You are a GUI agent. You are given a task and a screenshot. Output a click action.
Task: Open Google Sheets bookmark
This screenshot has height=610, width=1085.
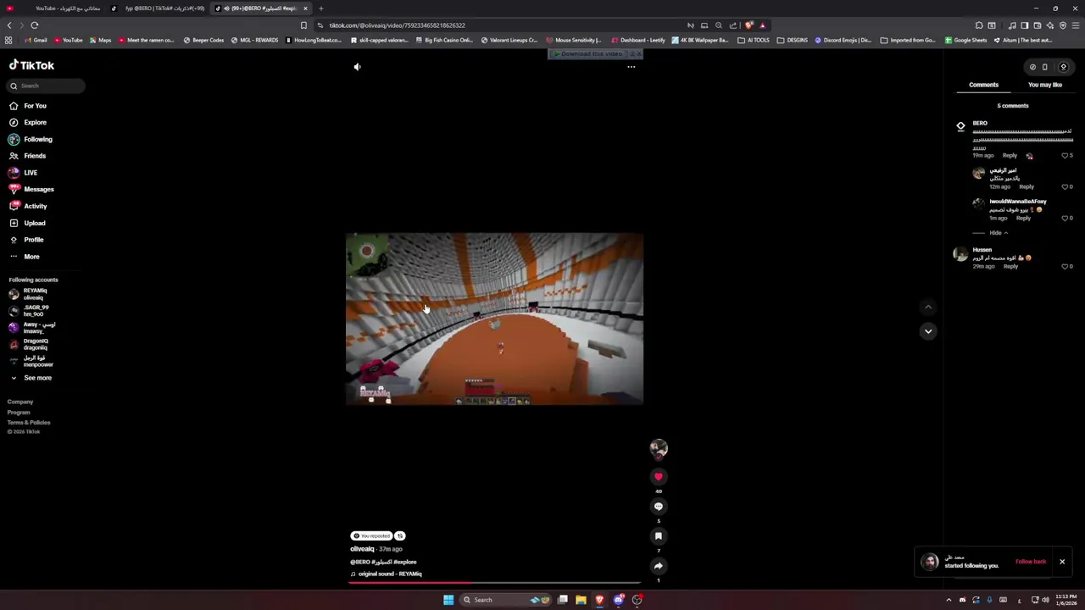point(966,40)
